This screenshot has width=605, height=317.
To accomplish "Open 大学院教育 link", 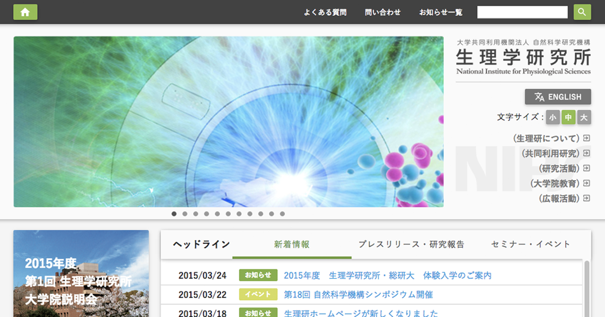I will 555,183.
